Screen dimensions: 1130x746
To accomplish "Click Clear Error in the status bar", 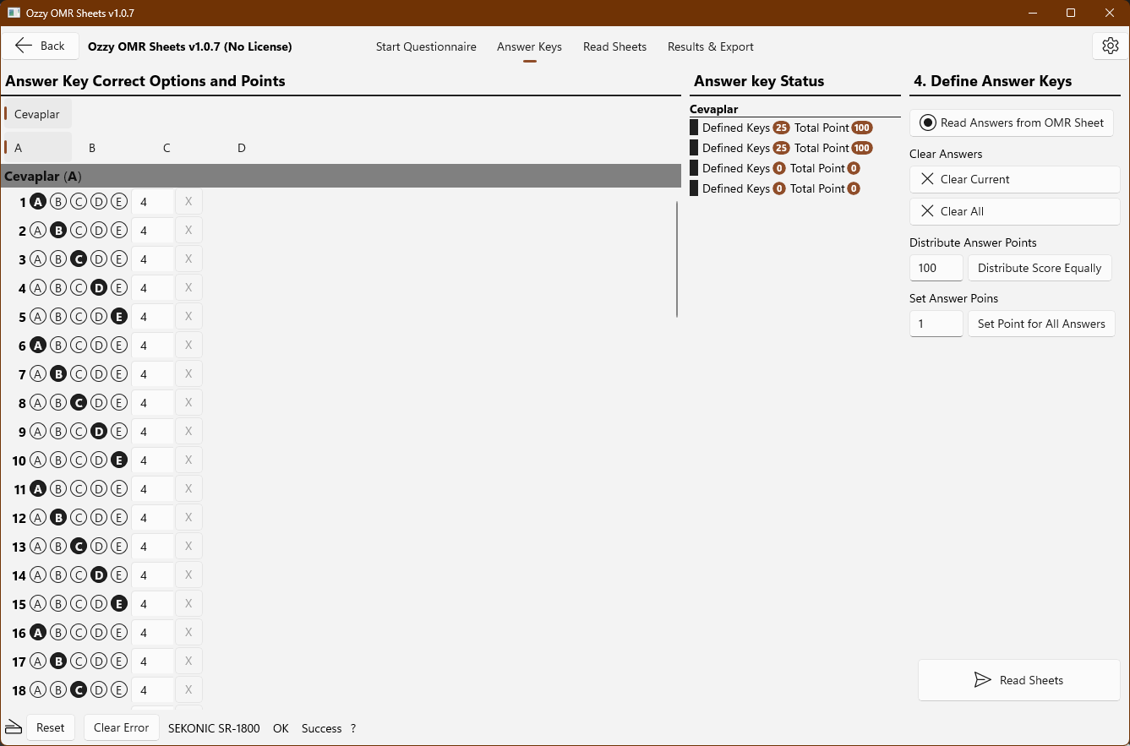I will click(121, 727).
